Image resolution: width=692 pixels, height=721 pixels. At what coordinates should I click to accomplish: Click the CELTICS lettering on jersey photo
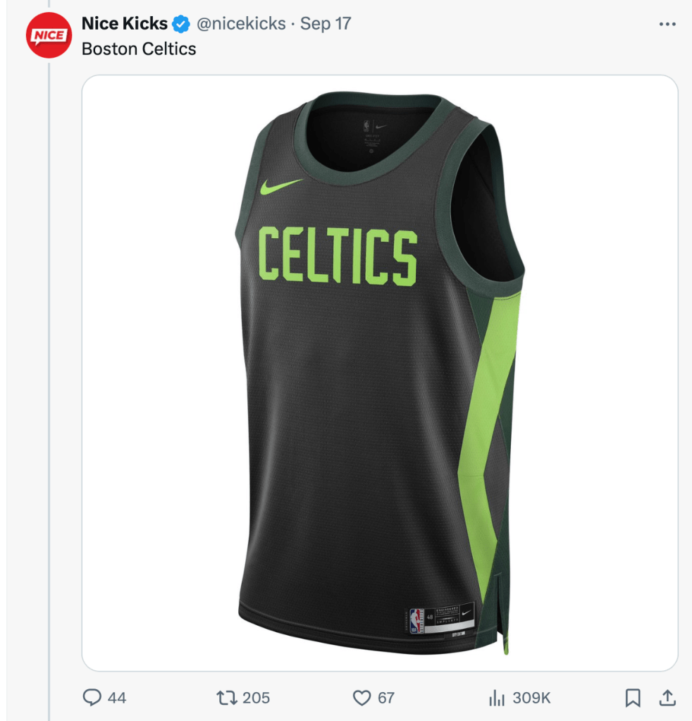[338, 255]
